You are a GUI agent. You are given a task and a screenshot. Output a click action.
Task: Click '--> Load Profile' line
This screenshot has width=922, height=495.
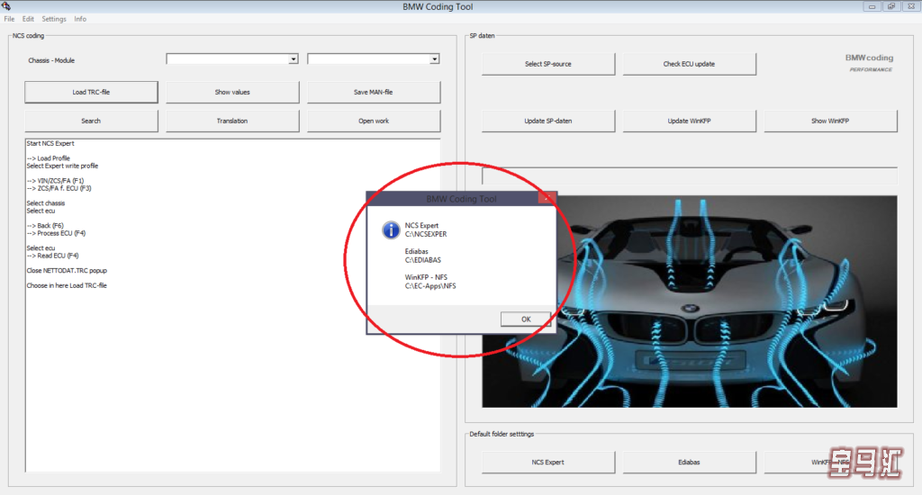pyautogui.click(x=49, y=158)
